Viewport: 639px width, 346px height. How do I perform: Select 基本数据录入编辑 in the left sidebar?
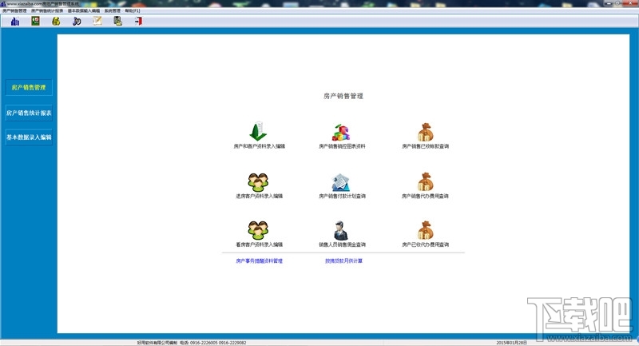point(29,137)
